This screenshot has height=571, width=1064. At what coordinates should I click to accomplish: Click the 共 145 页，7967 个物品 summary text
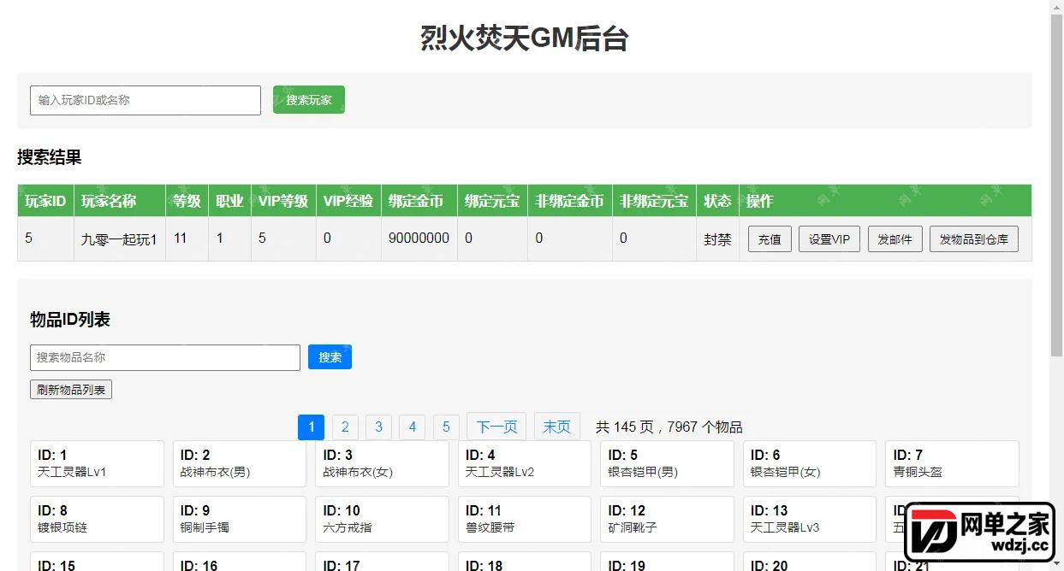point(669,427)
